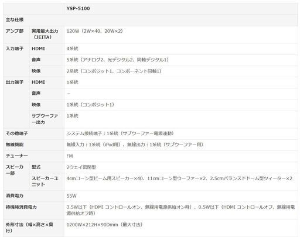
Task: Select the システム接続端子 value text
Action: click(120, 133)
